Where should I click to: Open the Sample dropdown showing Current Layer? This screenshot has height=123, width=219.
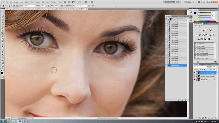[x=81, y=6]
